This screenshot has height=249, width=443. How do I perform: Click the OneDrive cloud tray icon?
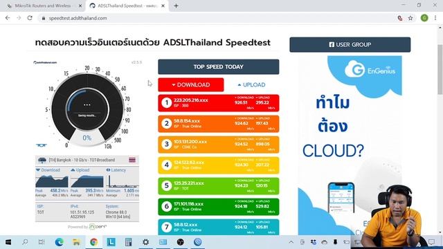(x=325, y=242)
